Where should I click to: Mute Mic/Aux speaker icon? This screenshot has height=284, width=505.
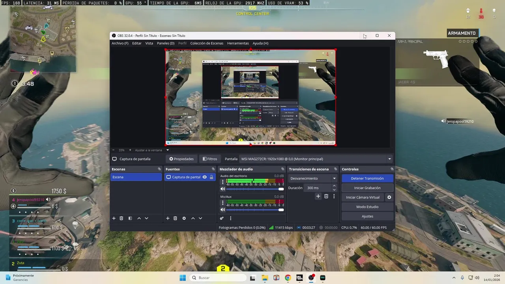click(223, 210)
